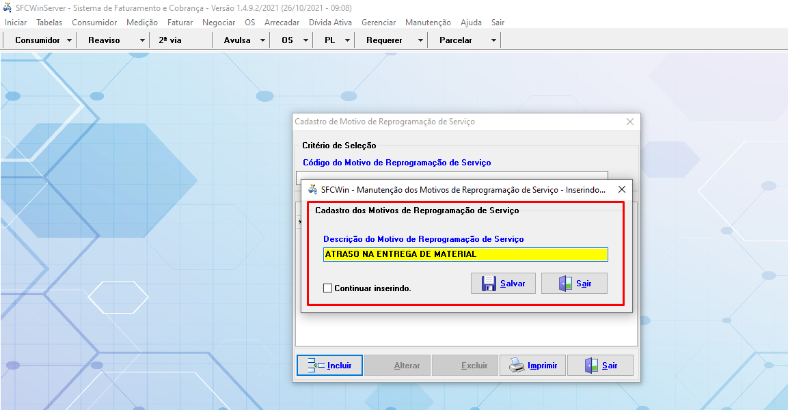
Task: Expand the Consumidor toolbar dropdown arrow
Action: [x=70, y=40]
